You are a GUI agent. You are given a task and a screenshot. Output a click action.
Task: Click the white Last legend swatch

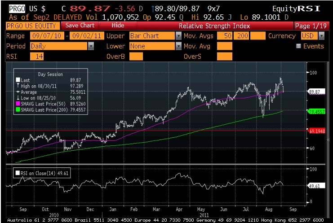[18, 80]
